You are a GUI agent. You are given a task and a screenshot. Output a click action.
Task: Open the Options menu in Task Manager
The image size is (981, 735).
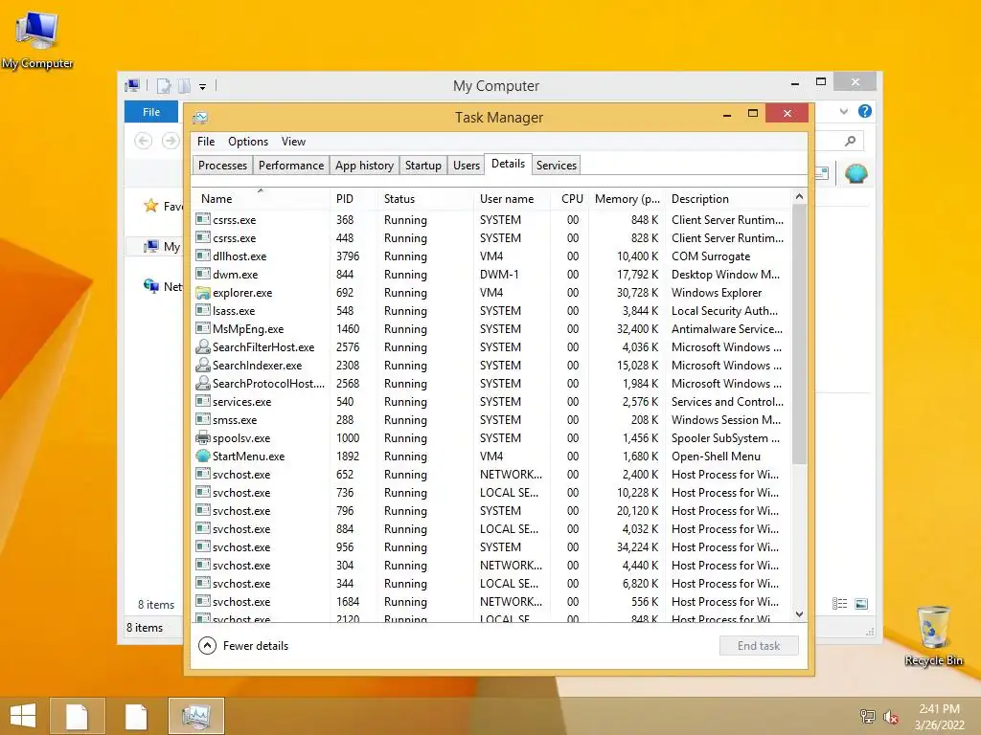(x=248, y=142)
